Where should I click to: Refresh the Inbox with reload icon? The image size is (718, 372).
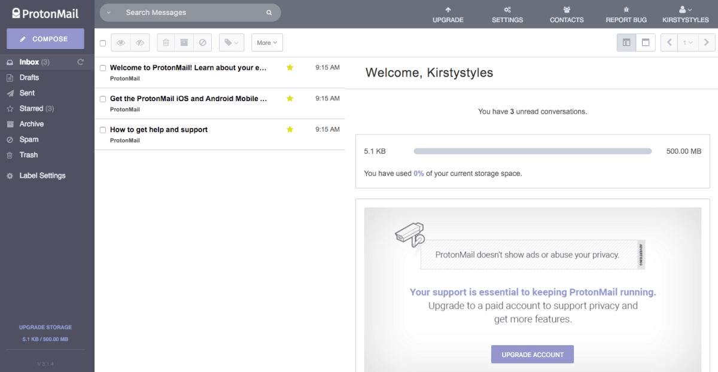tap(80, 62)
